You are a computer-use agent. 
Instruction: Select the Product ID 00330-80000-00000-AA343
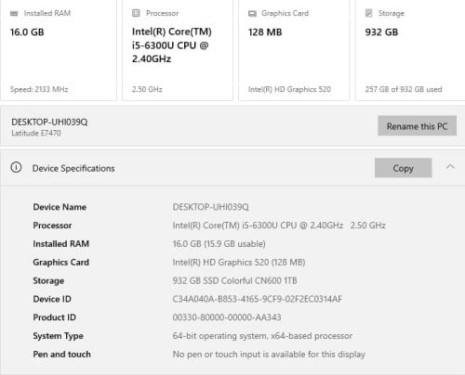click(227, 317)
